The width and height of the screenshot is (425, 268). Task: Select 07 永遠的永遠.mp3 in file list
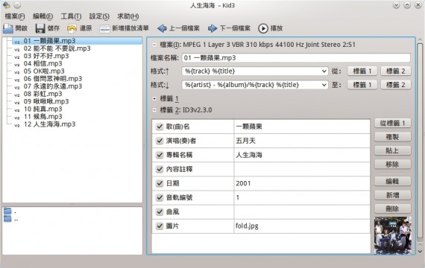point(53,86)
